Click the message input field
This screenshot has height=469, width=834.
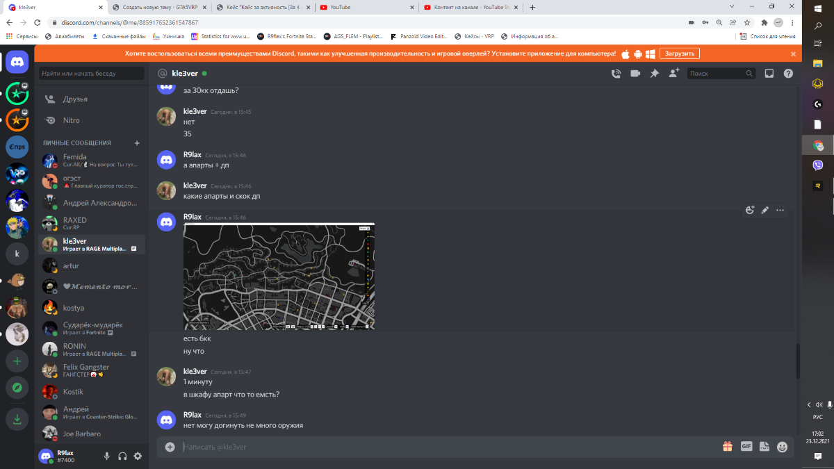[445, 447]
